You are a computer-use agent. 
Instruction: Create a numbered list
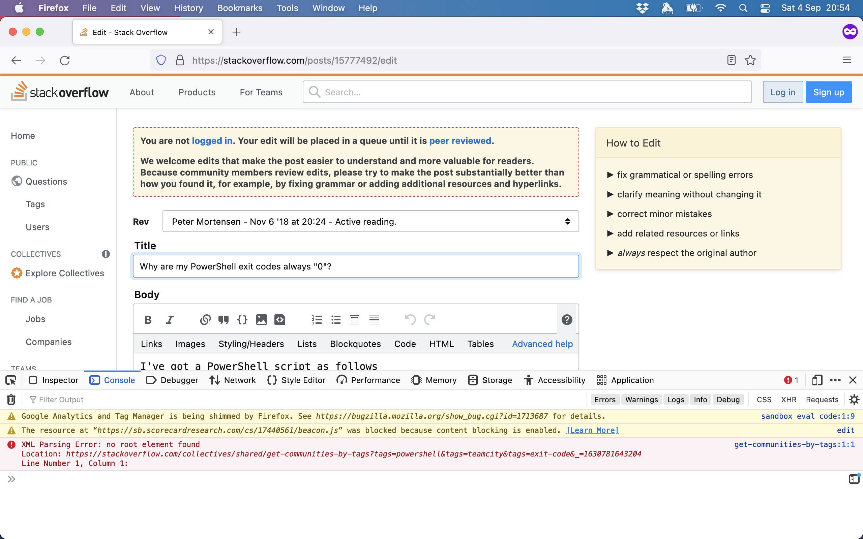click(317, 320)
